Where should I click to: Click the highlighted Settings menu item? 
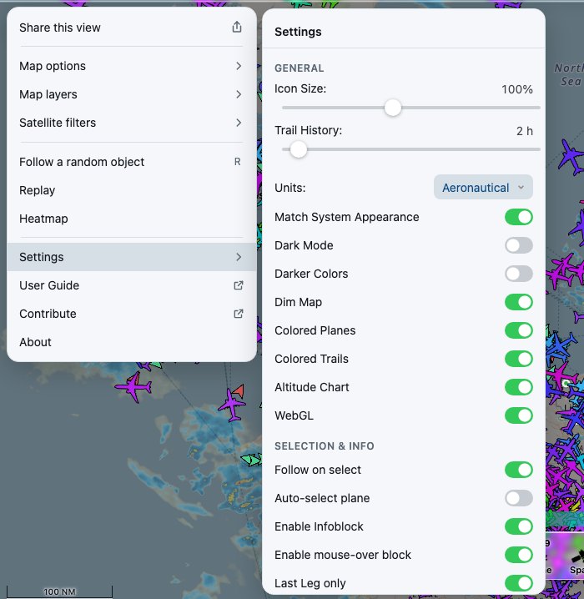pyautogui.click(x=131, y=257)
